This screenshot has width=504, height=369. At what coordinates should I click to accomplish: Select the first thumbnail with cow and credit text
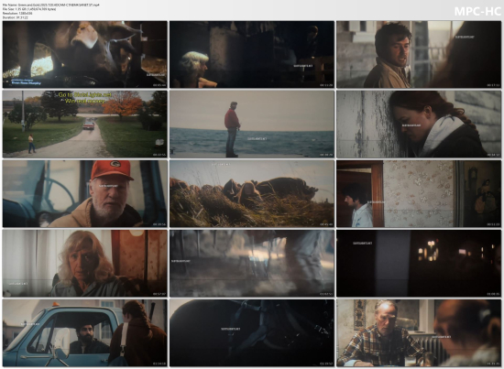[x=85, y=55]
